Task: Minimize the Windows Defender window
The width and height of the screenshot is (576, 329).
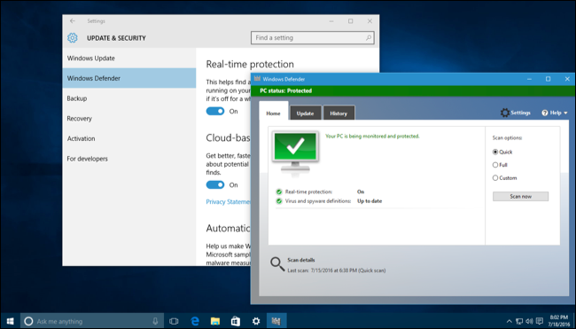Action: (529, 79)
